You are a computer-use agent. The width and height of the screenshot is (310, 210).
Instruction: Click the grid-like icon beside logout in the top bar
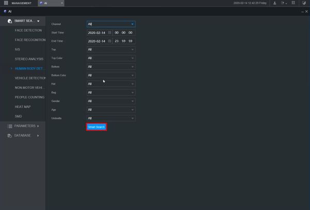pos(293,3)
